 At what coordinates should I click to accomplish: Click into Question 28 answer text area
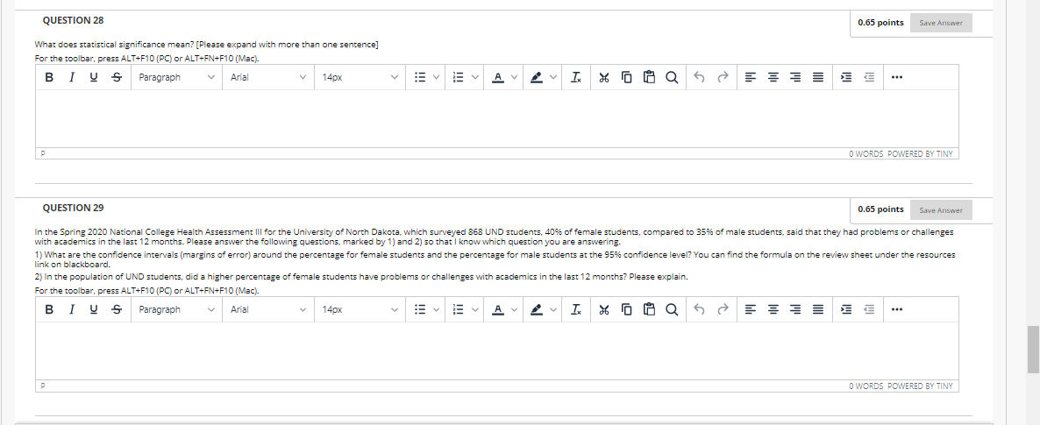click(x=497, y=118)
